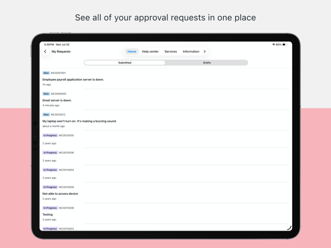This screenshot has height=248, width=331.
Task: Switch to the Drafts segment
Action: 207,63
